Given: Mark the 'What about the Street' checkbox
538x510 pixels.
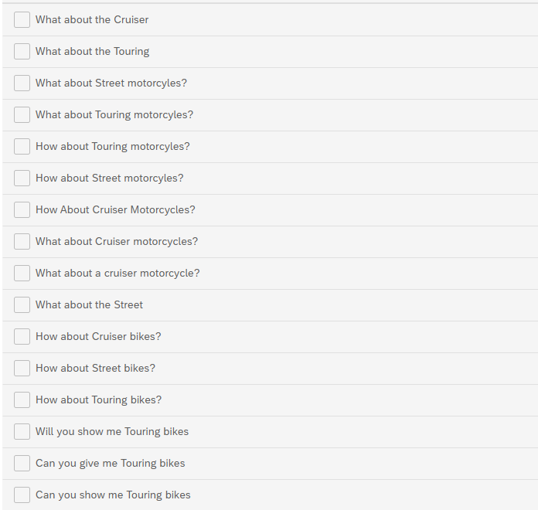Looking at the screenshot, I should coord(22,305).
